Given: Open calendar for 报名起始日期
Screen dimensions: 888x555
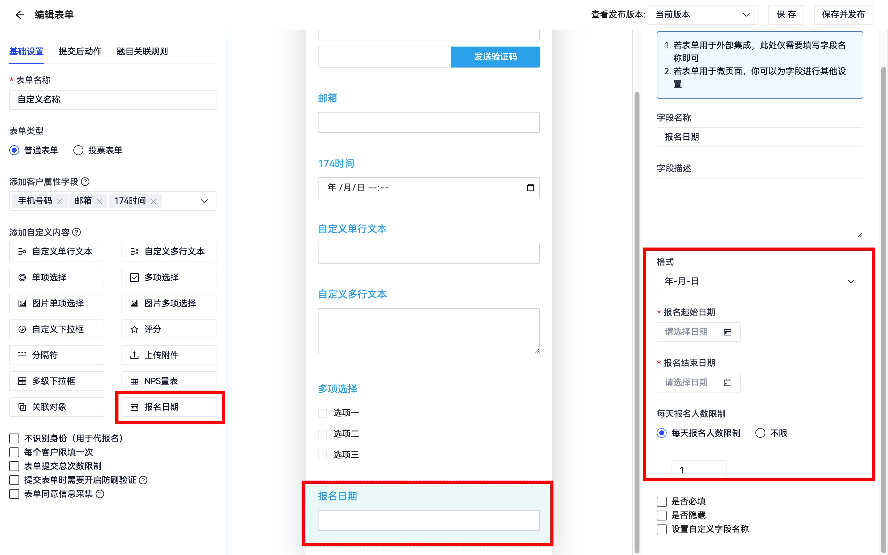Looking at the screenshot, I should (727, 332).
